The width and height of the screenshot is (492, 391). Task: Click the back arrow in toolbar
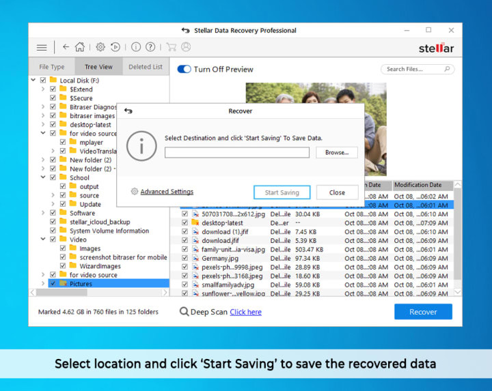66,47
